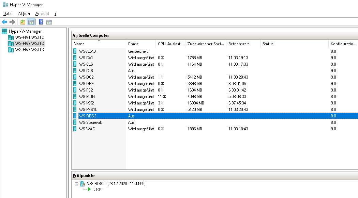Open the ? help menu
The height and width of the screenshot is (198, 358).
(56, 14)
